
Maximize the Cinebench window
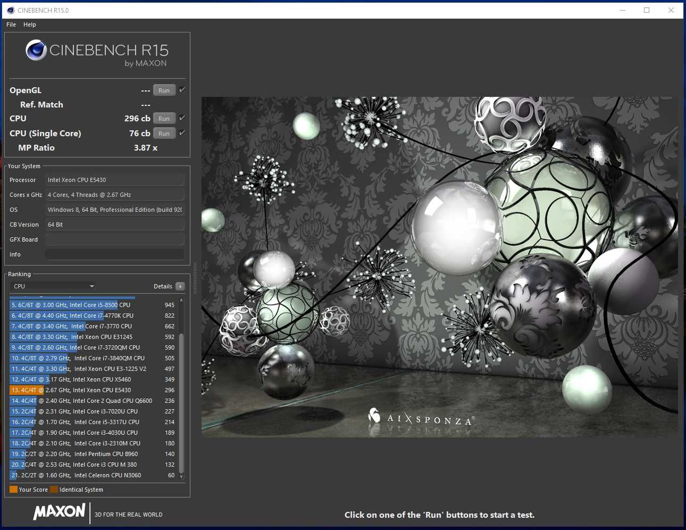[x=647, y=10]
